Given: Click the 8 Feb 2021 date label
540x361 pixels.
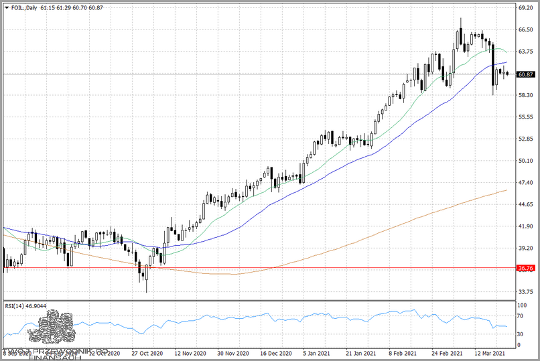Looking at the screenshot, I should click(405, 352).
